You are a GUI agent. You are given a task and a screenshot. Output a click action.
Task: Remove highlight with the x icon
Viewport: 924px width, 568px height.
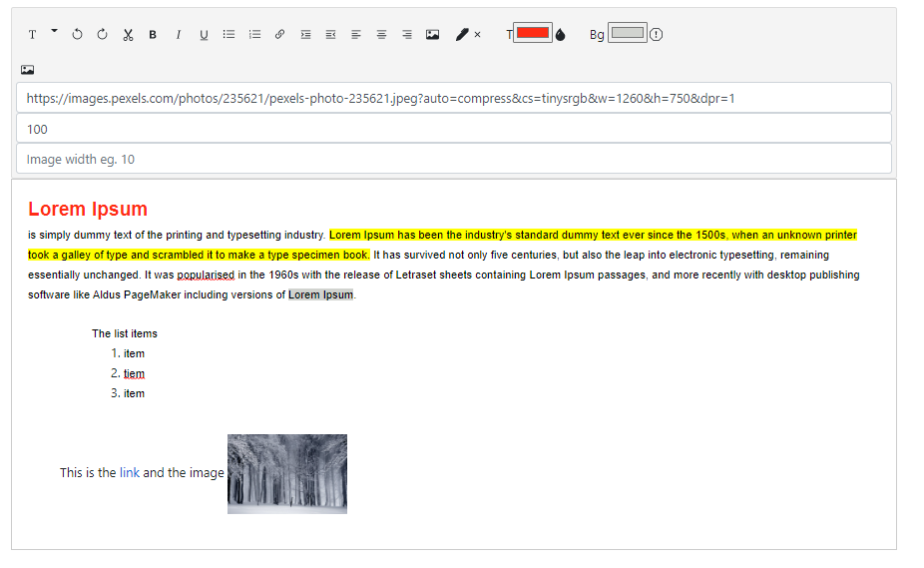point(477,35)
